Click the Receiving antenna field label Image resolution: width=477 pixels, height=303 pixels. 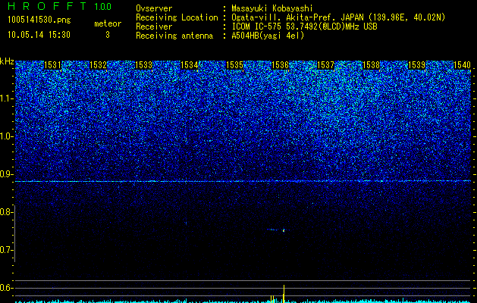(x=174, y=36)
